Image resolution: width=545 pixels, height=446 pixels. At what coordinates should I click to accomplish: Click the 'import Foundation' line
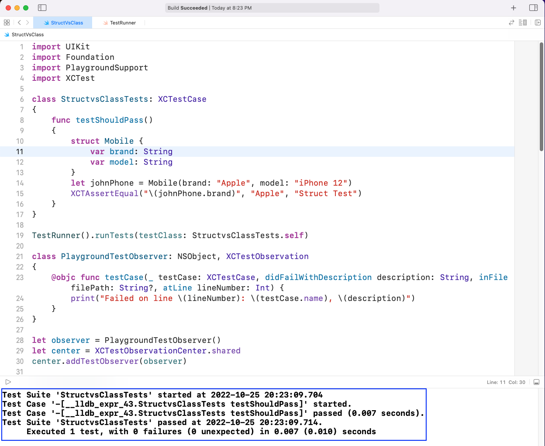(73, 57)
